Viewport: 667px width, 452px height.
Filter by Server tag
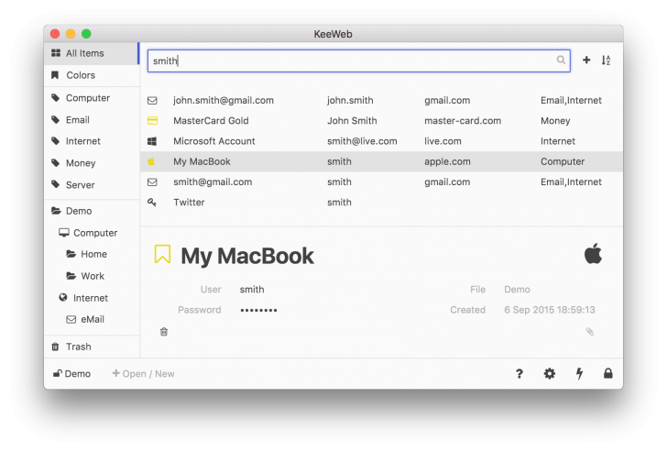click(91, 184)
